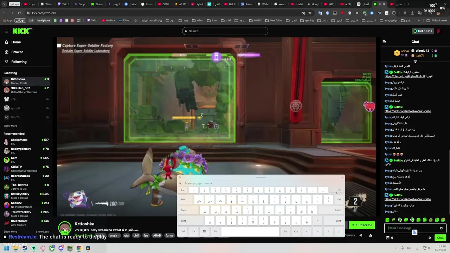Click the english stream tag

click(x=114, y=235)
